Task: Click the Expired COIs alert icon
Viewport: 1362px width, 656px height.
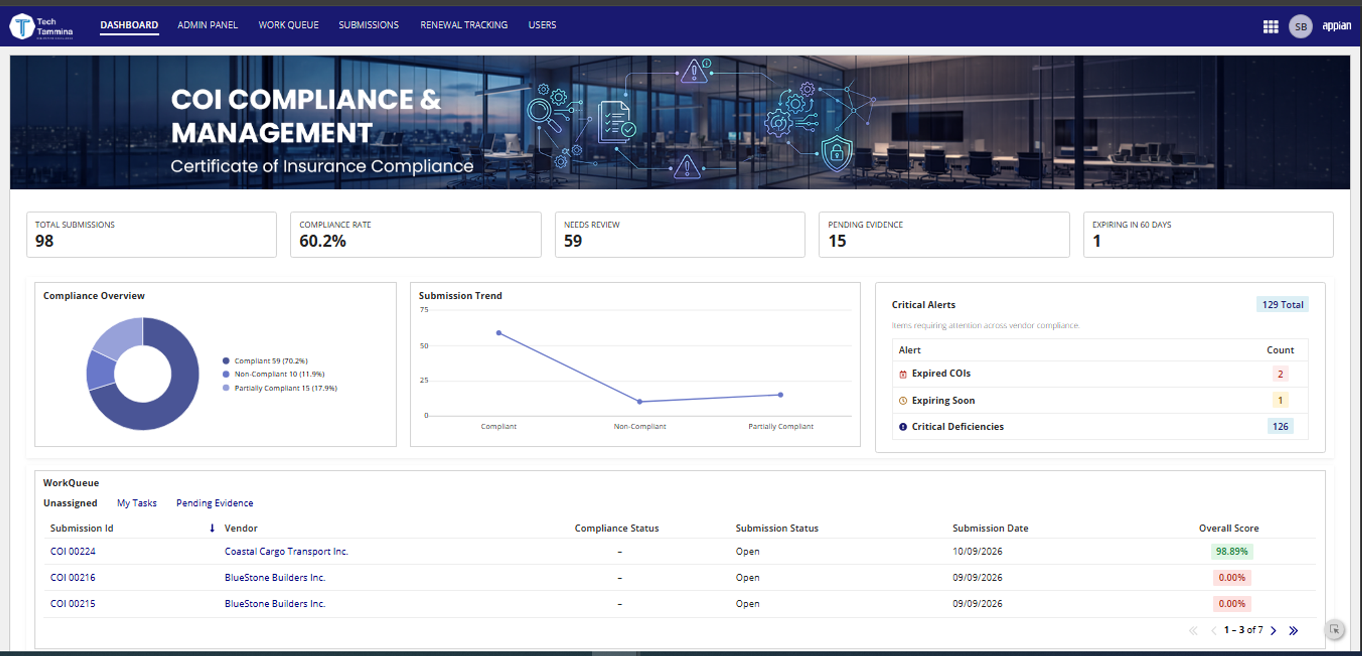Action: [x=903, y=374]
